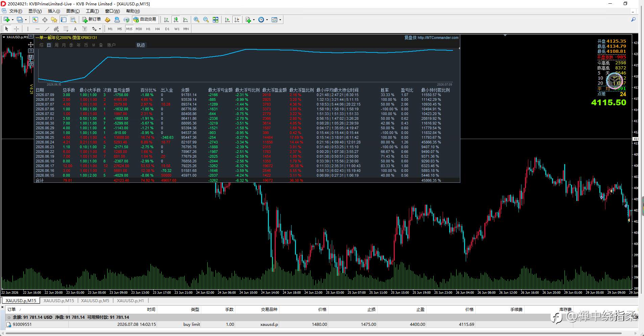The image size is (644, 336).
Task: Open the XAUUSD.p chart title triangle menu
Action: click(x=4, y=37)
